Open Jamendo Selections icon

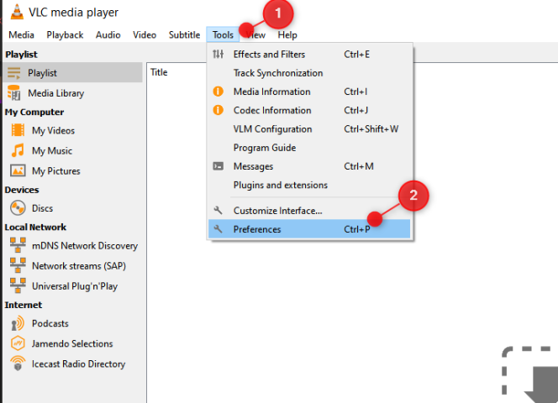[17, 343]
